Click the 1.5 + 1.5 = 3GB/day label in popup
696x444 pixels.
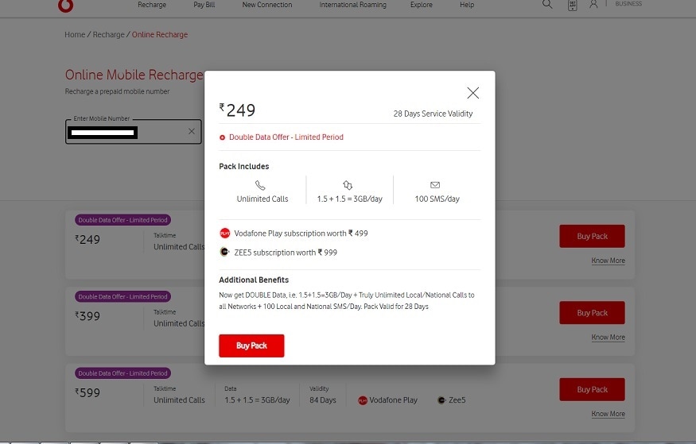(350, 199)
